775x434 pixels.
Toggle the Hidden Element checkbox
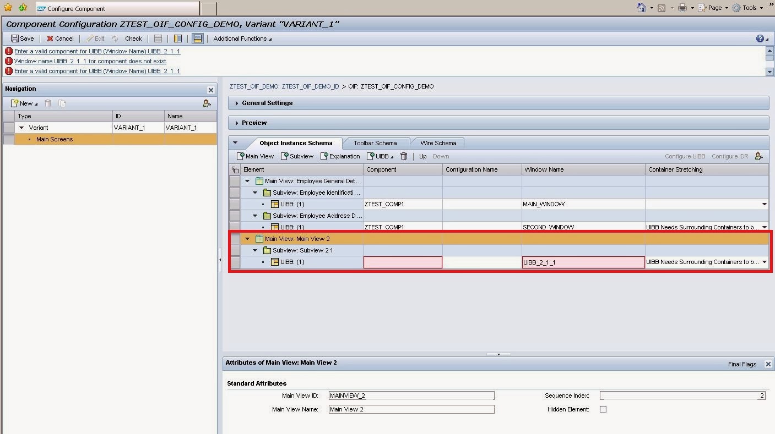tap(603, 409)
